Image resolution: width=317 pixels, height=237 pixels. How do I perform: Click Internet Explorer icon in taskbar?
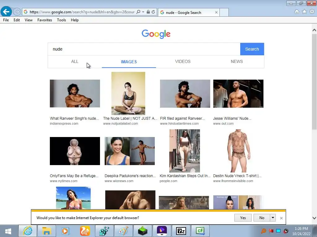(x=28, y=231)
